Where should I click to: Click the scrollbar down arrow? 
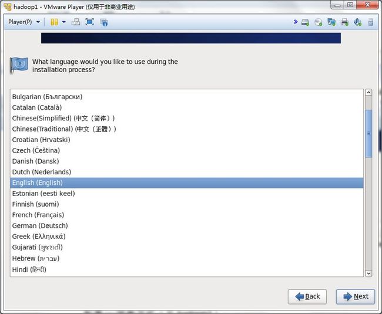pos(368,274)
